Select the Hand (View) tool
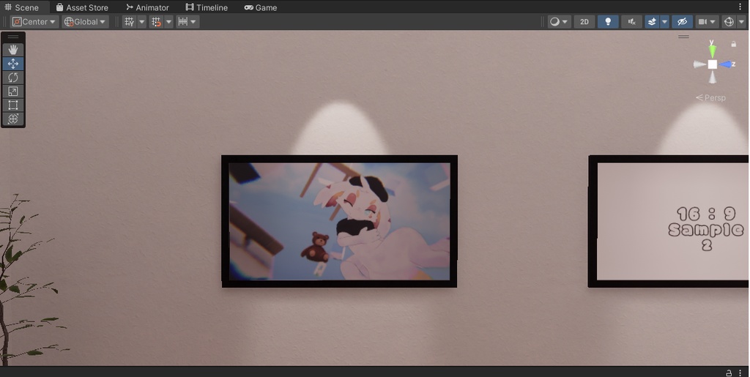Viewport: 750px width, 377px height. coord(13,50)
